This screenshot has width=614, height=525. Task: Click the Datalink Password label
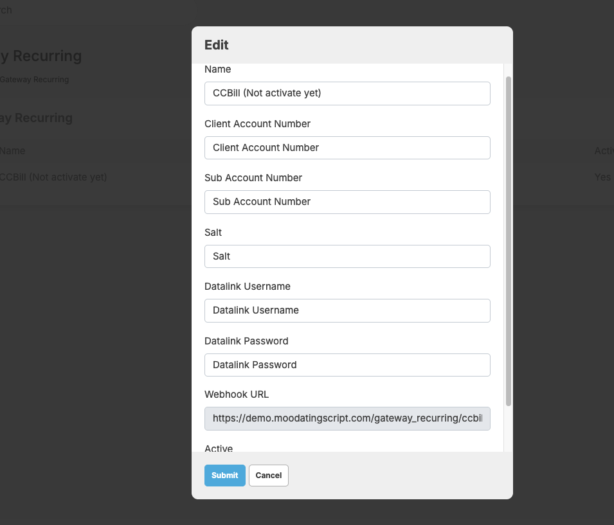[246, 341]
